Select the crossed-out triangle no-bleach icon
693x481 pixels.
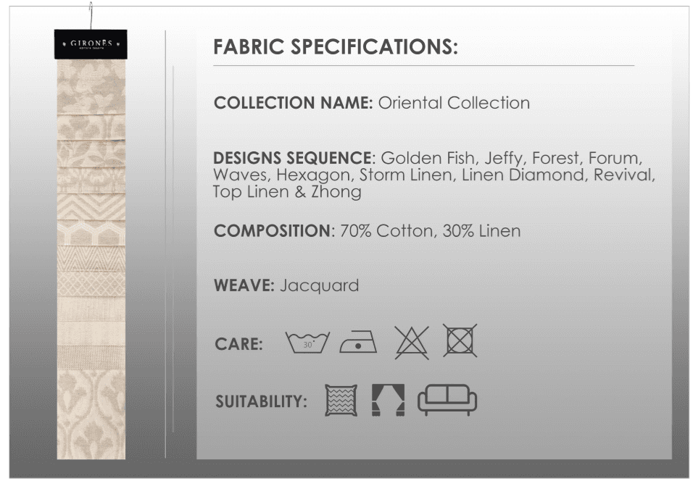pos(412,341)
